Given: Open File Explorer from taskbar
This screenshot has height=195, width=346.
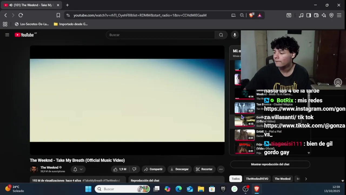Looking at the screenshot, I should 201,189.
